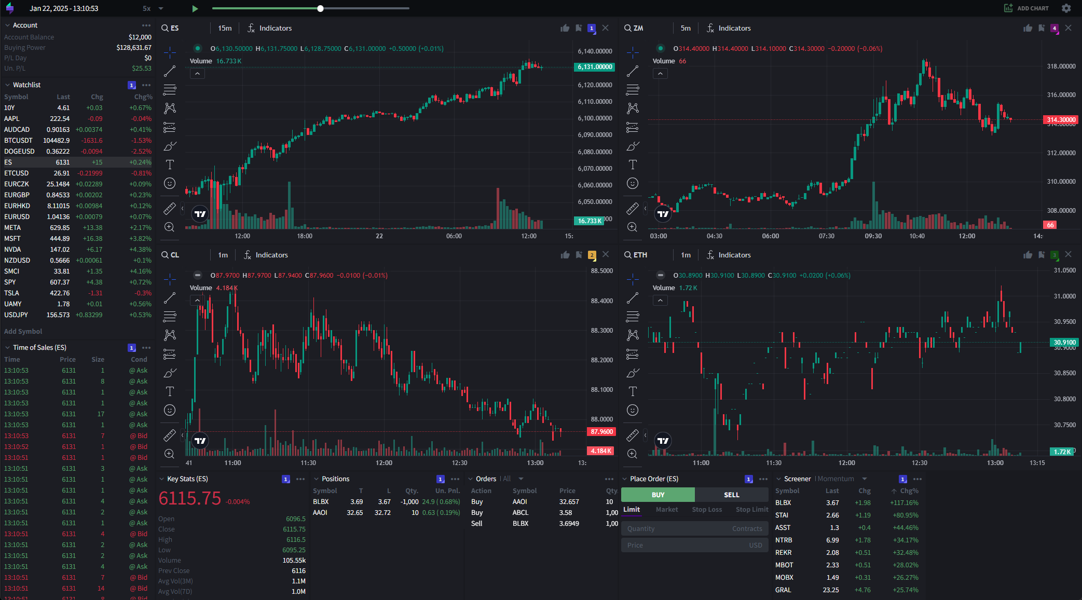
Task: Toggle ETH chart green link group badge
Action: point(1054,255)
